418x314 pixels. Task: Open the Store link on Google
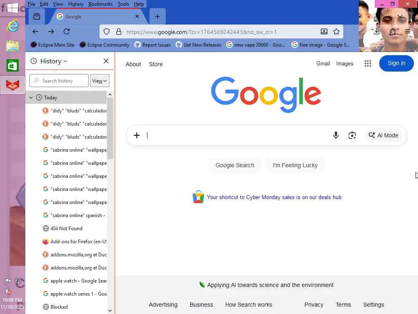pyautogui.click(x=156, y=64)
